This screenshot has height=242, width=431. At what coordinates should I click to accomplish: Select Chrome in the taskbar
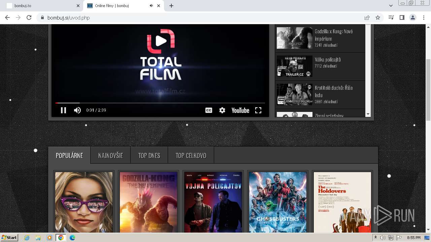(x=61, y=238)
